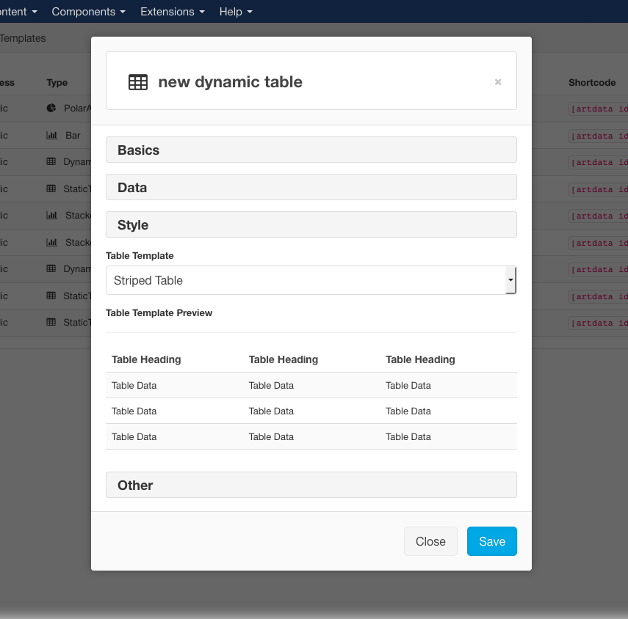The image size is (628, 619).
Task: Click the first Table Heading cell in preview
Action: click(146, 359)
